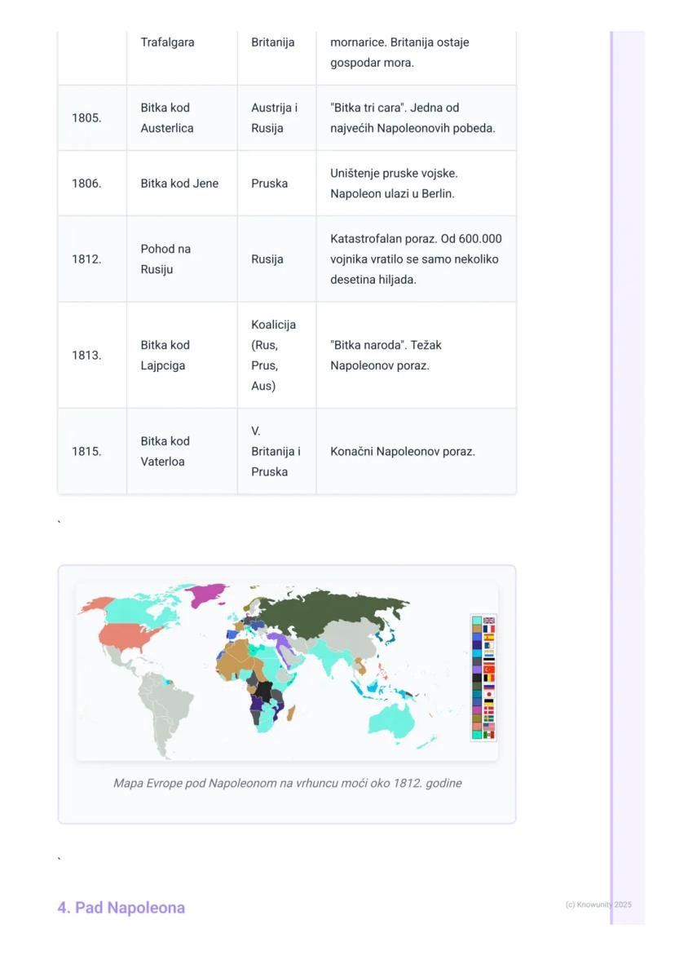The image size is (675, 955).
Task: Click the "Pohod na Rusiju" table cell
Action: pyautogui.click(x=165, y=259)
